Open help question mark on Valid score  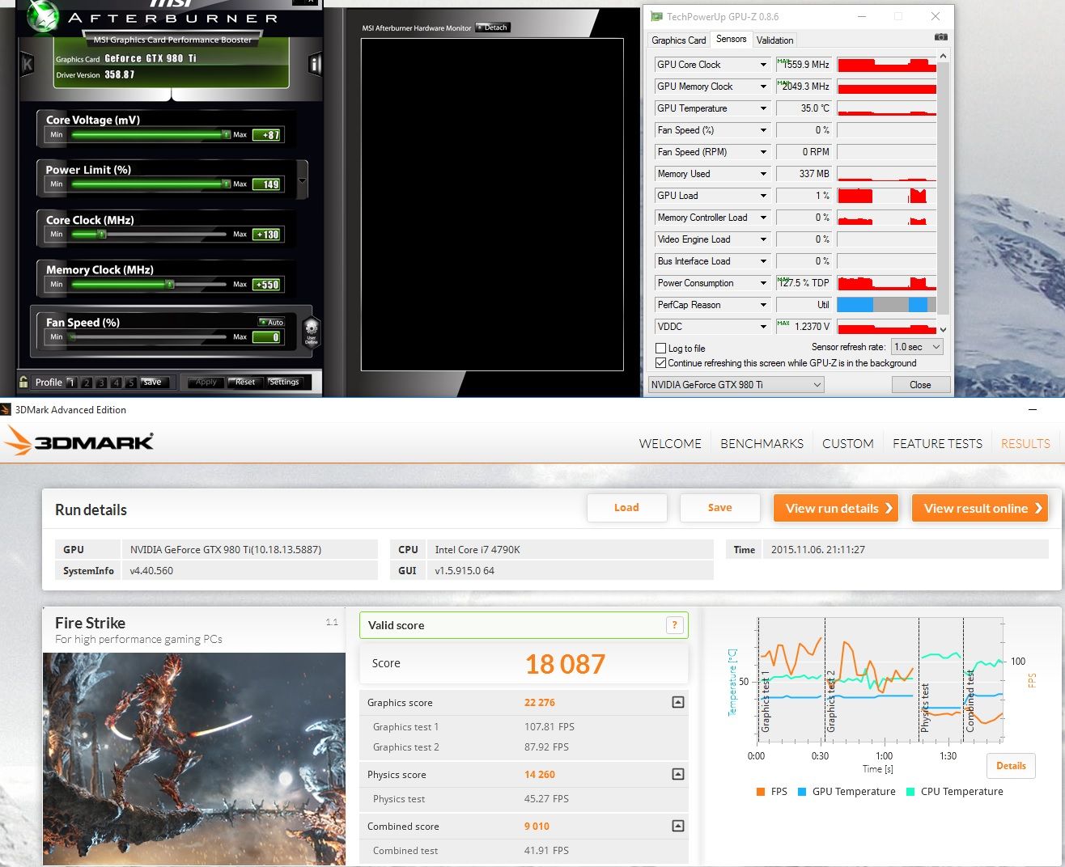(674, 624)
